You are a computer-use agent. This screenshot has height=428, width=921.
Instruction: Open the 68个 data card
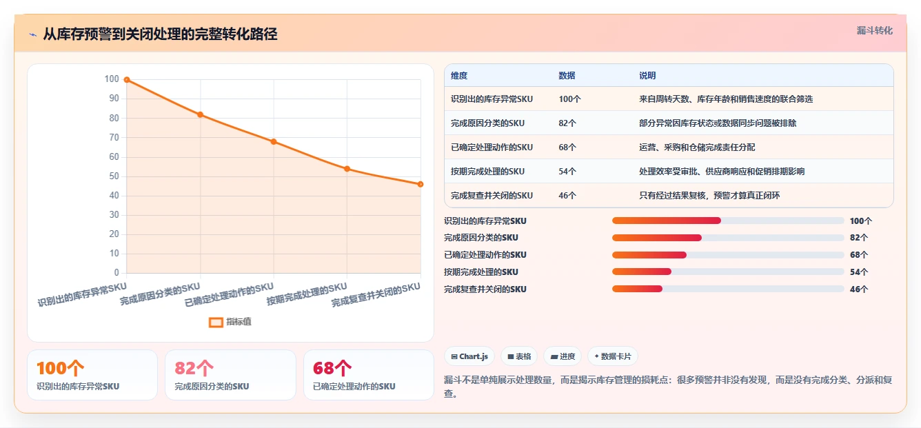369,375
